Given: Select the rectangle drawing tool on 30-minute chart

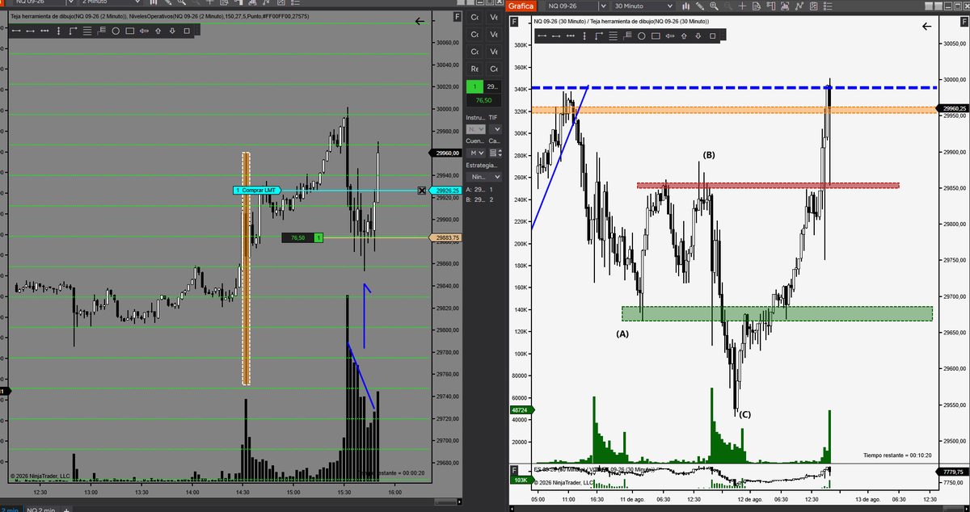Looking at the screenshot, I should tap(654, 36).
